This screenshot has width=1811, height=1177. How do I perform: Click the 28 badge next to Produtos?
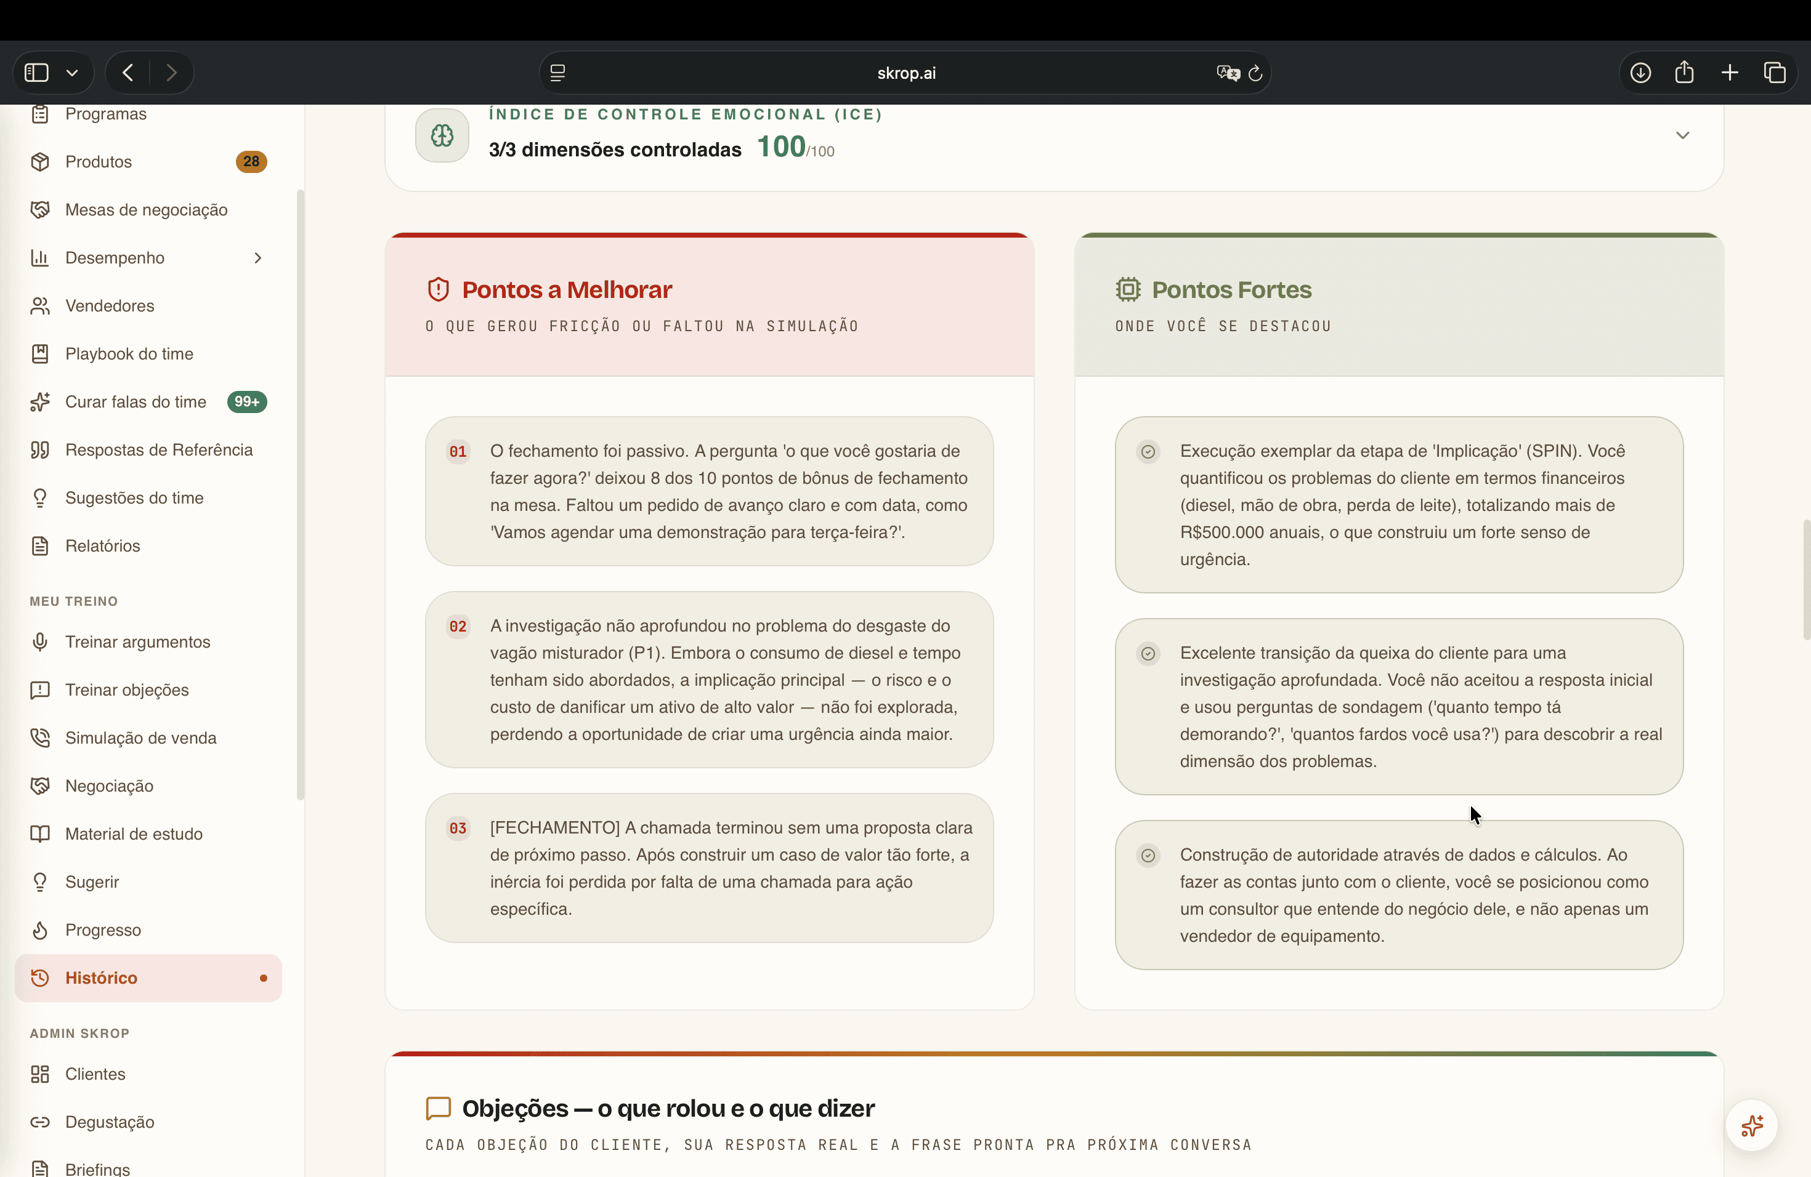(x=251, y=161)
